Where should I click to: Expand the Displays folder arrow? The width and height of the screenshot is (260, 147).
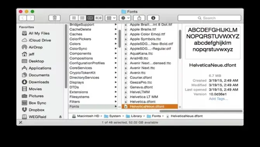116,82
